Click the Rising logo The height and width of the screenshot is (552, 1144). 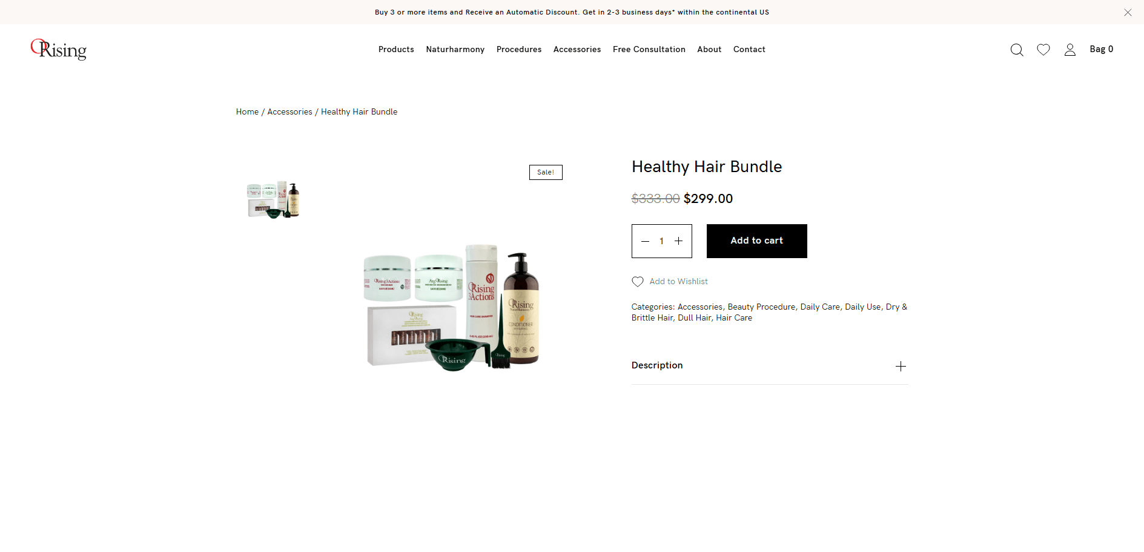(x=59, y=49)
